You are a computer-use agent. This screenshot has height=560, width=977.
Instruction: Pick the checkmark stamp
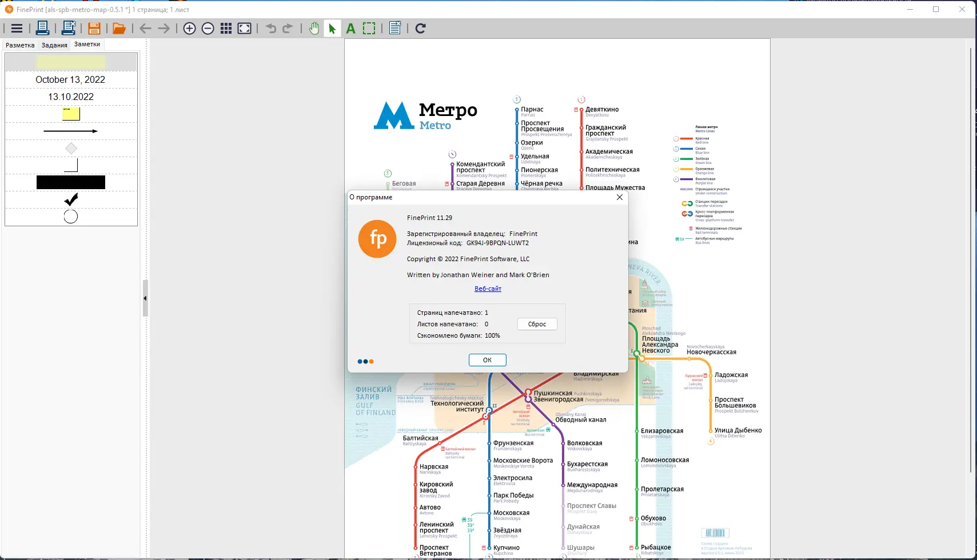[71, 199]
